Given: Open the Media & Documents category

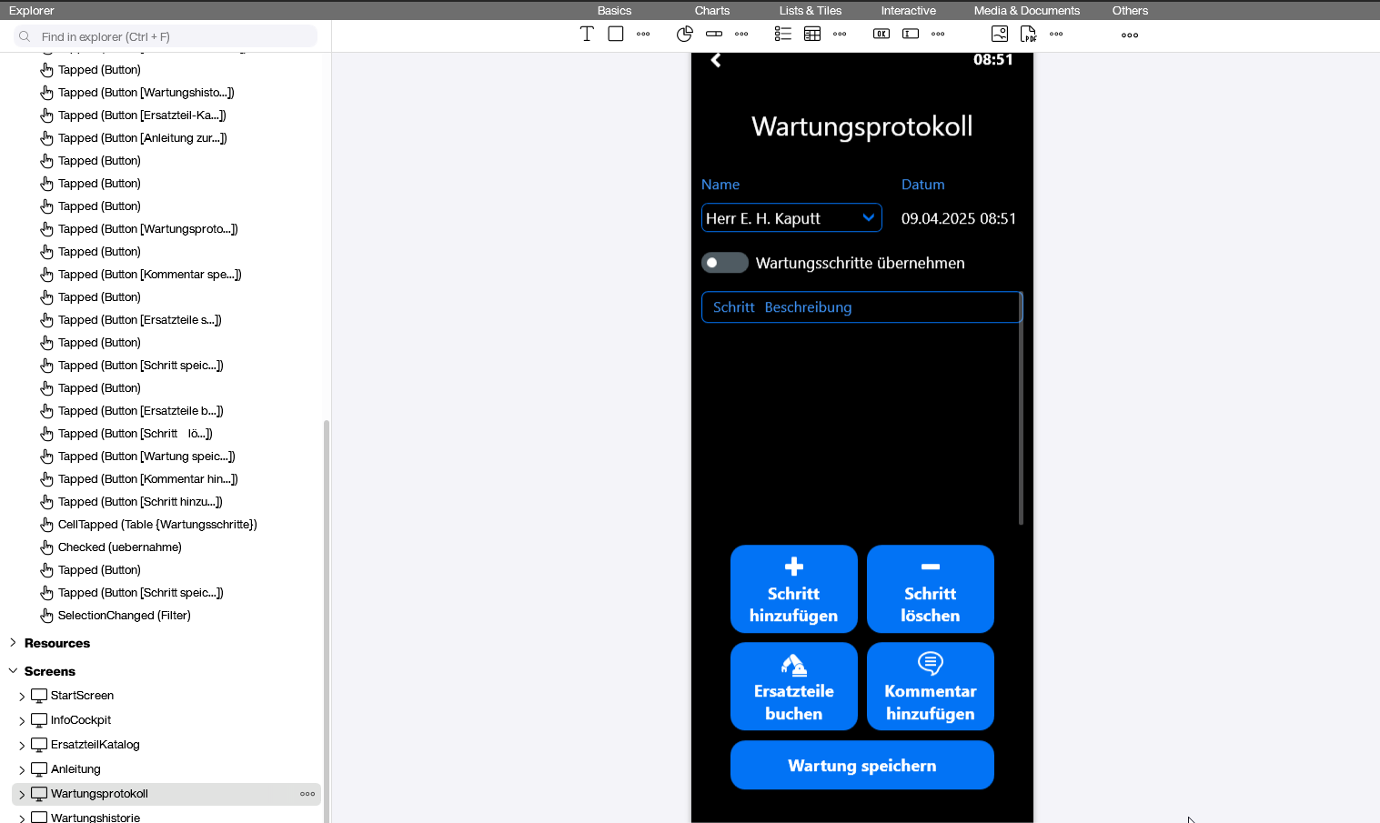Looking at the screenshot, I should point(1026,10).
